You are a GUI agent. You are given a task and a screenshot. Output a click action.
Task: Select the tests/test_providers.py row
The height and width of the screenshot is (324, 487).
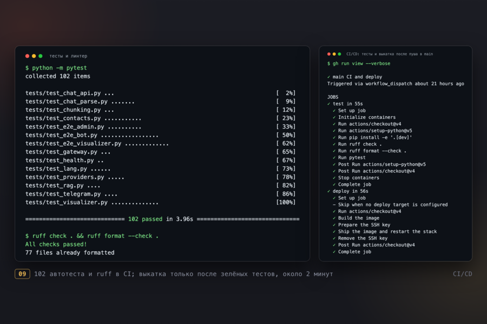pyautogui.click(x=160, y=177)
